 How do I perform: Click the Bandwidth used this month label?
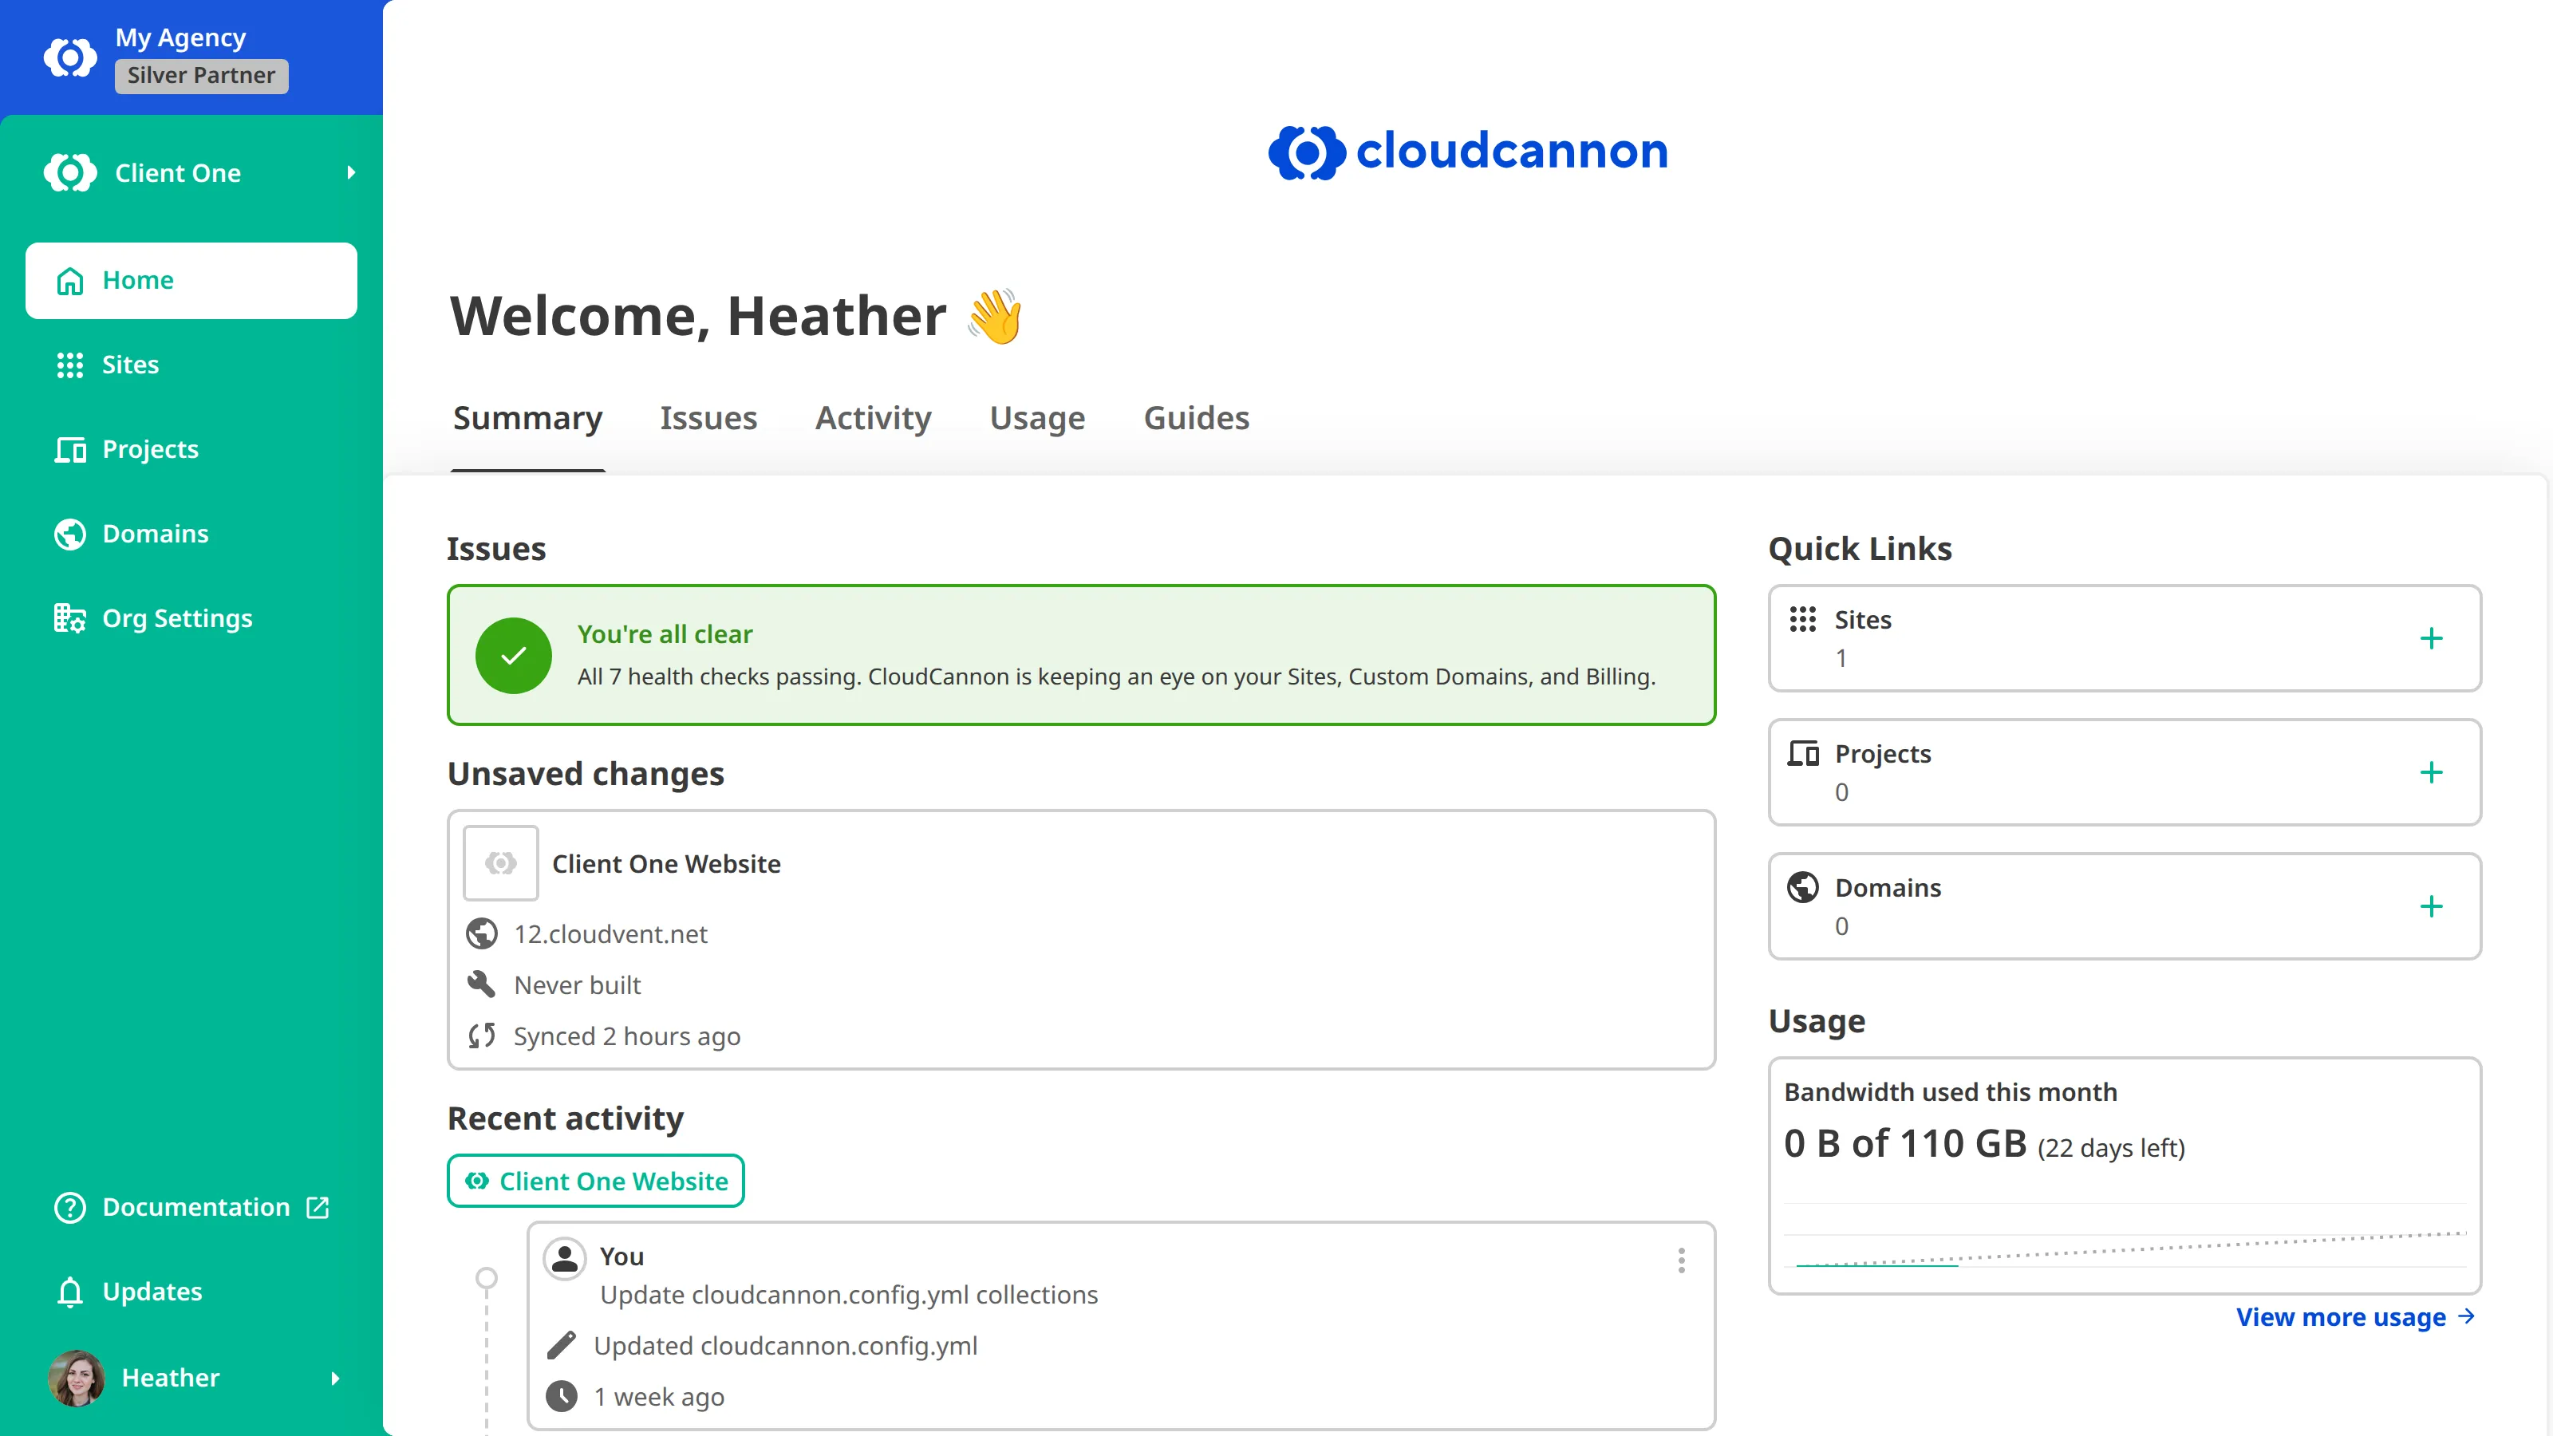(x=1951, y=1091)
